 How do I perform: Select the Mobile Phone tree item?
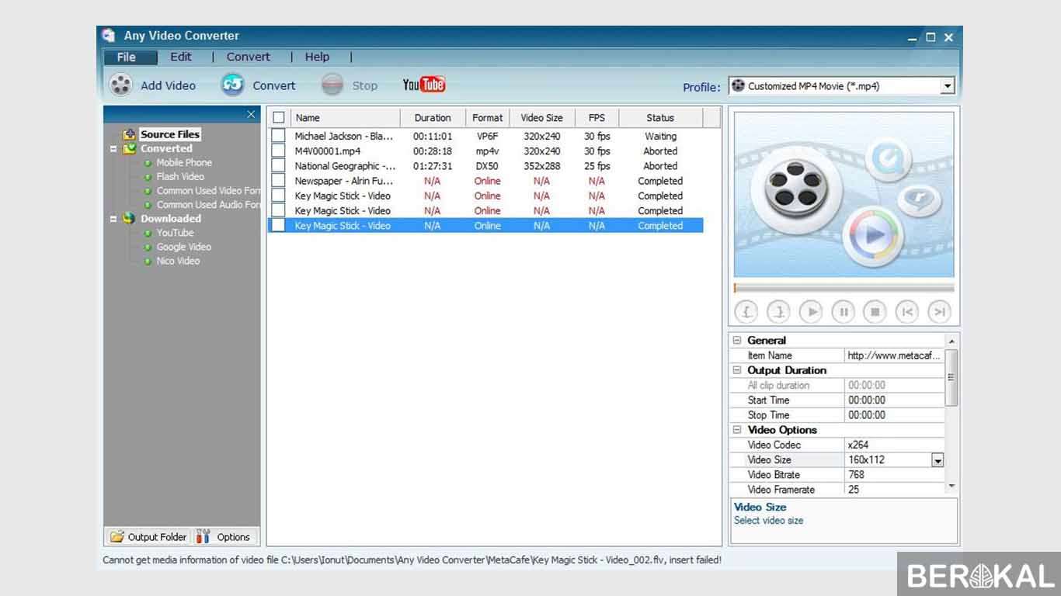point(184,163)
